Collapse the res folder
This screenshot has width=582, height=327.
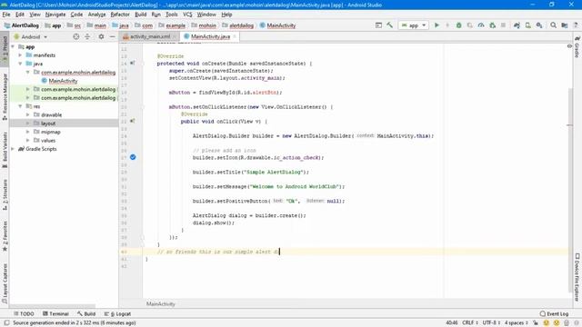coord(20,106)
